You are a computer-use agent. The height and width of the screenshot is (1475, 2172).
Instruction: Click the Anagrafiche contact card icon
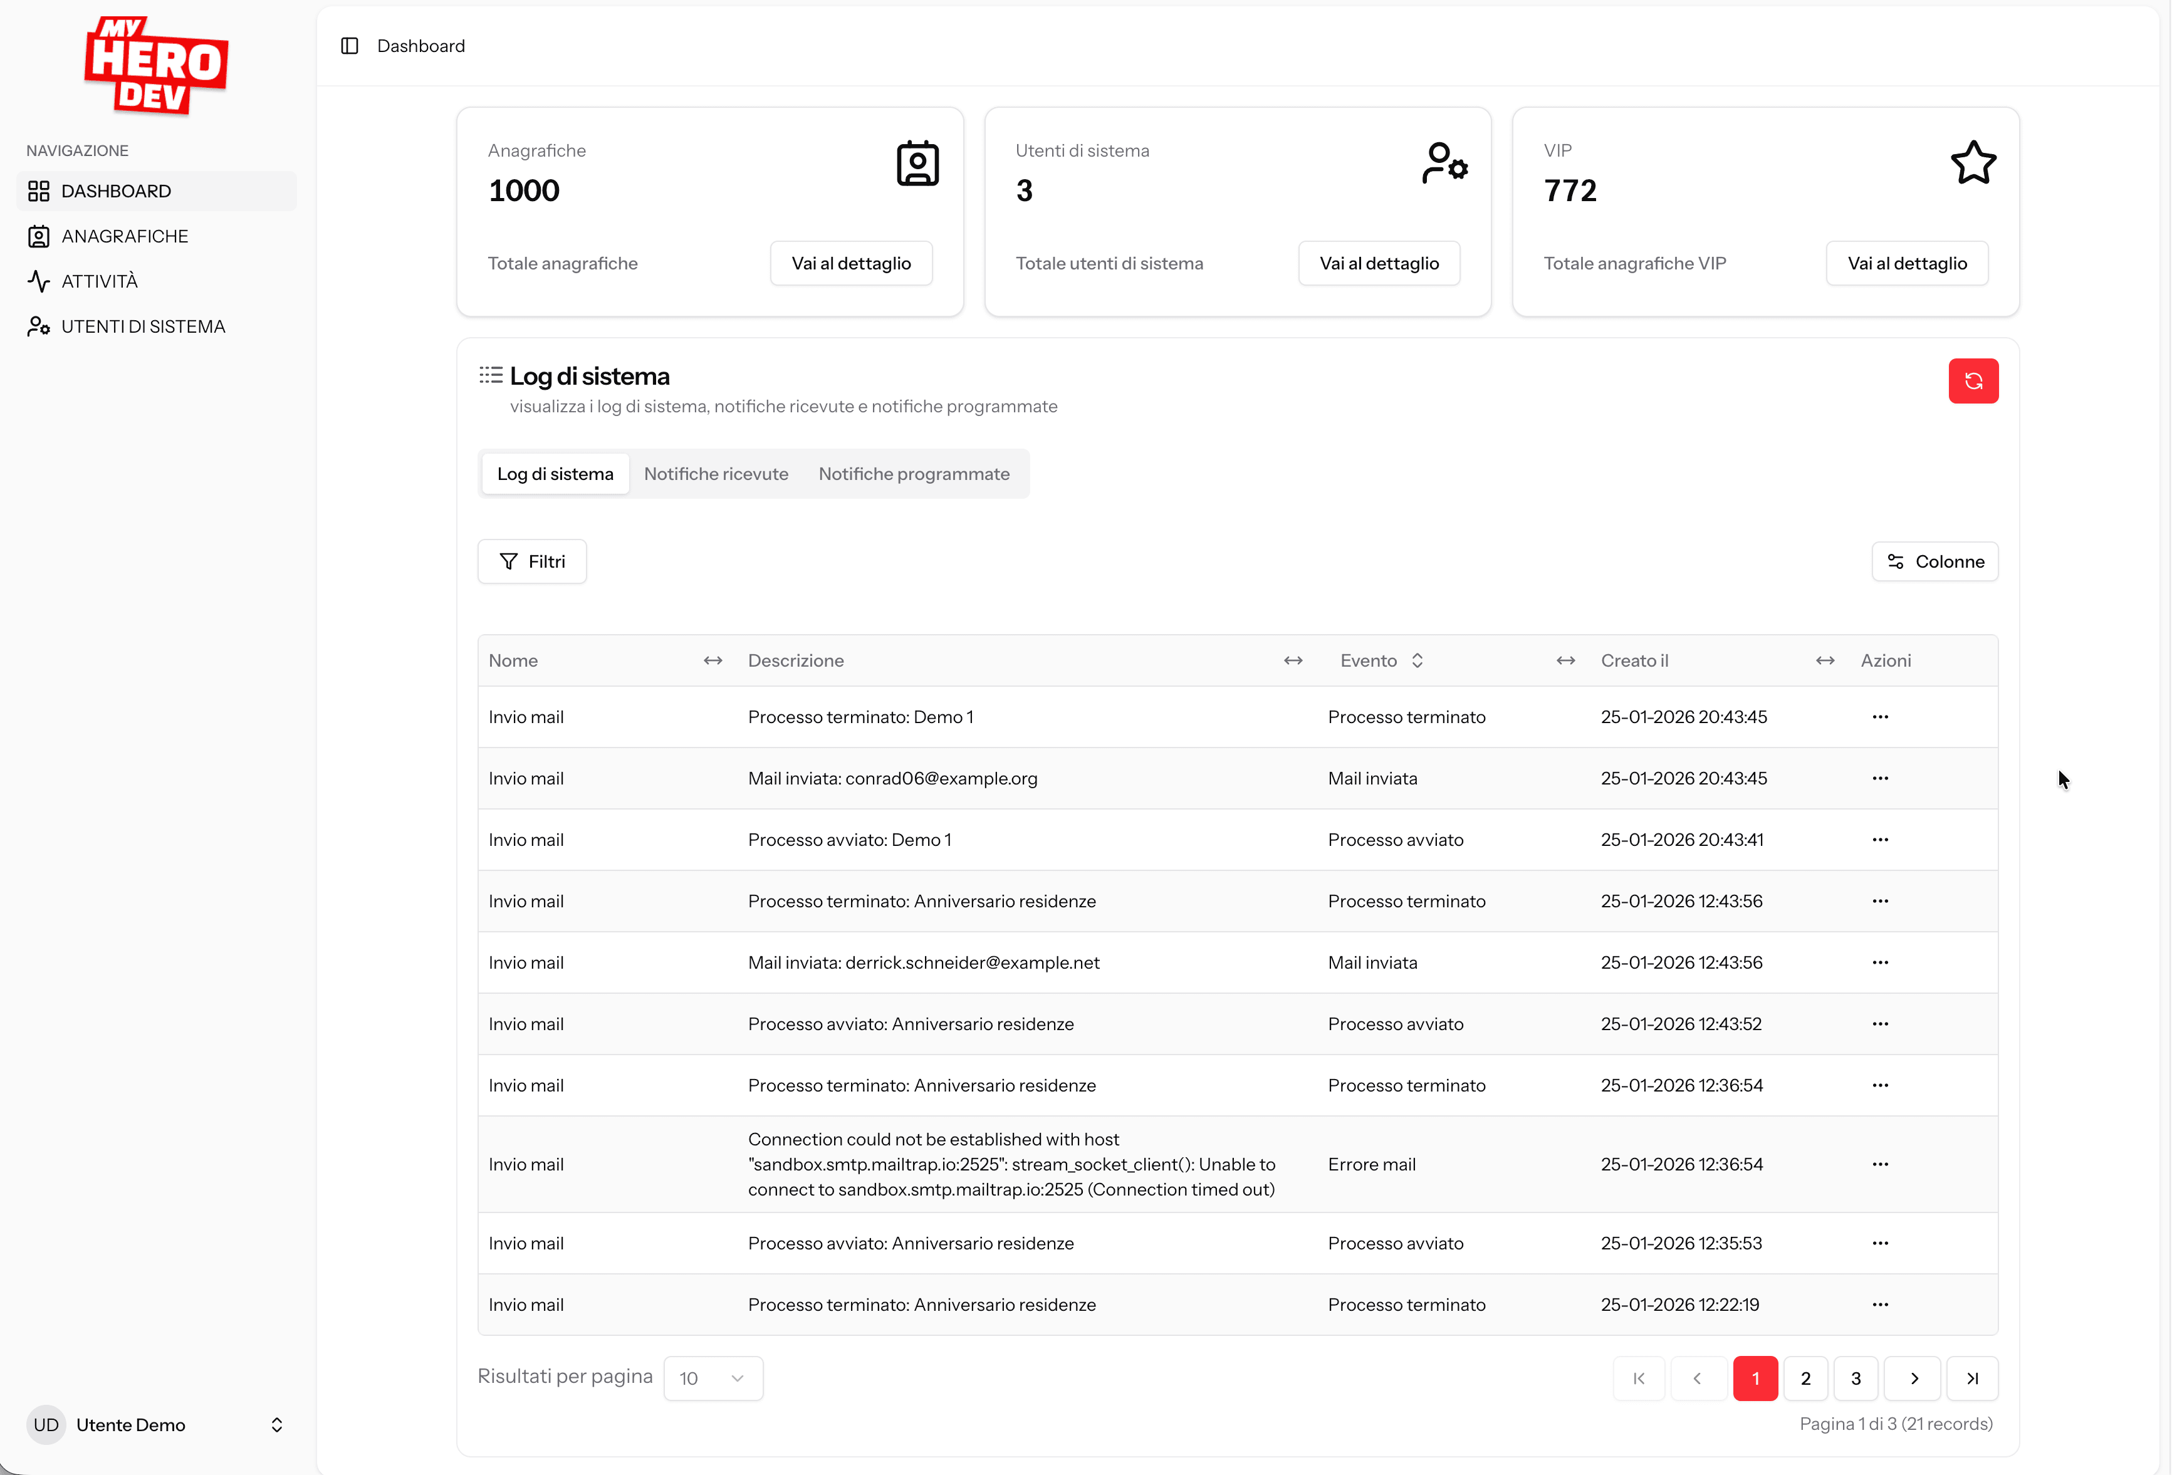tap(917, 164)
